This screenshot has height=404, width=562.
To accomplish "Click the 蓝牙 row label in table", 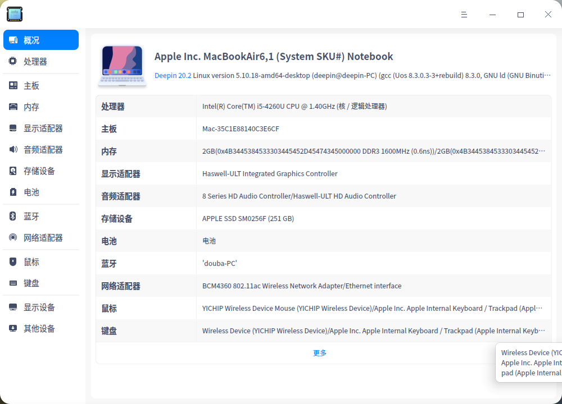I will [109, 264].
